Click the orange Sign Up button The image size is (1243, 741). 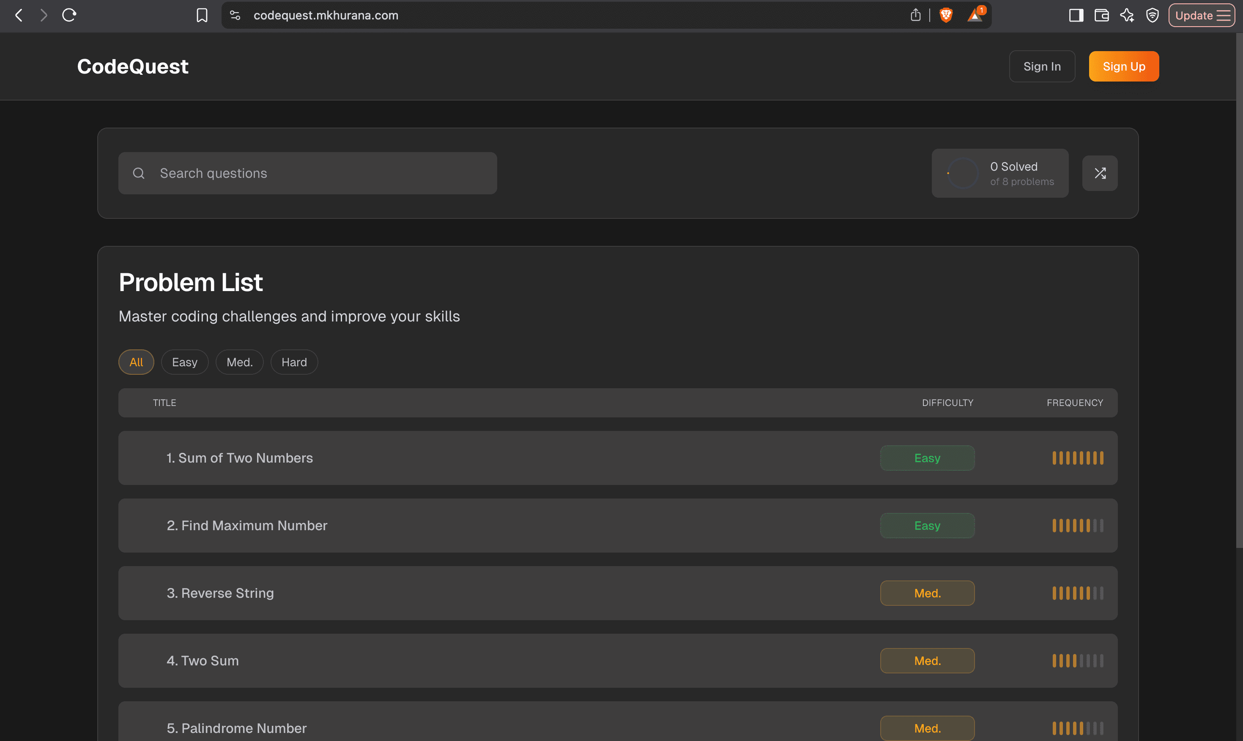click(1124, 66)
